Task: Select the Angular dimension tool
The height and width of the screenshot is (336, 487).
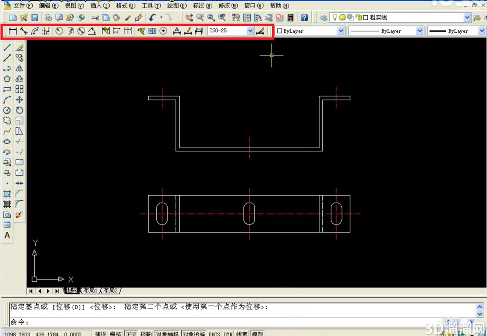Action: click(x=92, y=31)
